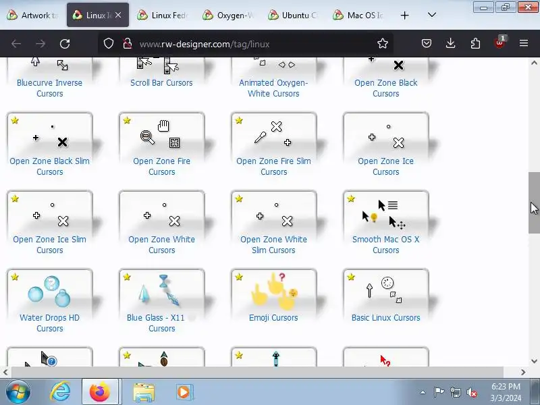This screenshot has width=540, height=405.
Task: Click the scrollbar up arrow
Action: tap(534, 63)
